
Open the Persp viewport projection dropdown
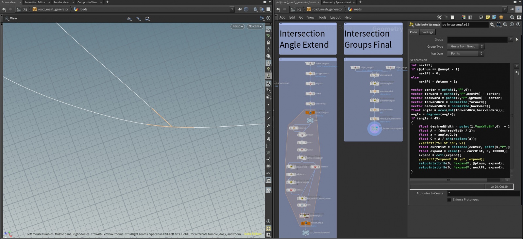coord(238,26)
